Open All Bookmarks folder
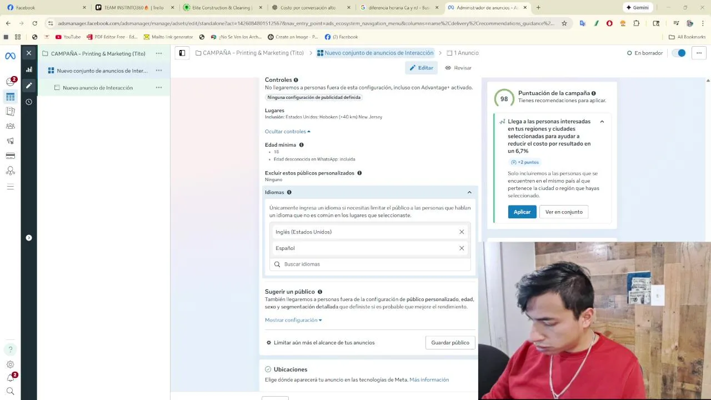The height and width of the screenshot is (400, 711). [x=687, y=37]
